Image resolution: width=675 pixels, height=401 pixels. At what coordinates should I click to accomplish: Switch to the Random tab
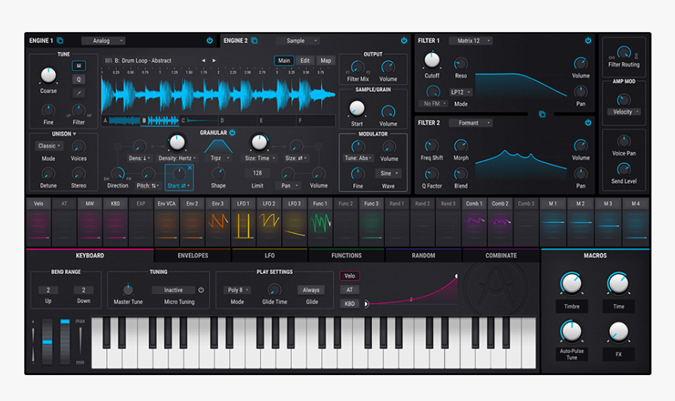(423, 256)
